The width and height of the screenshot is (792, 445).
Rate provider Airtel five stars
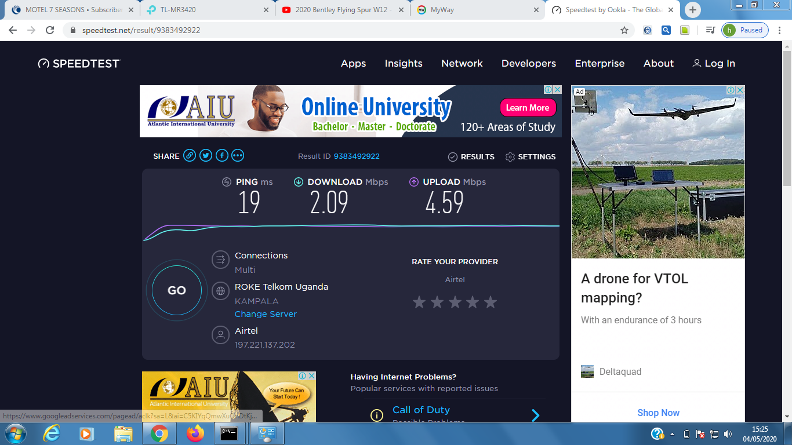(491, 302)
